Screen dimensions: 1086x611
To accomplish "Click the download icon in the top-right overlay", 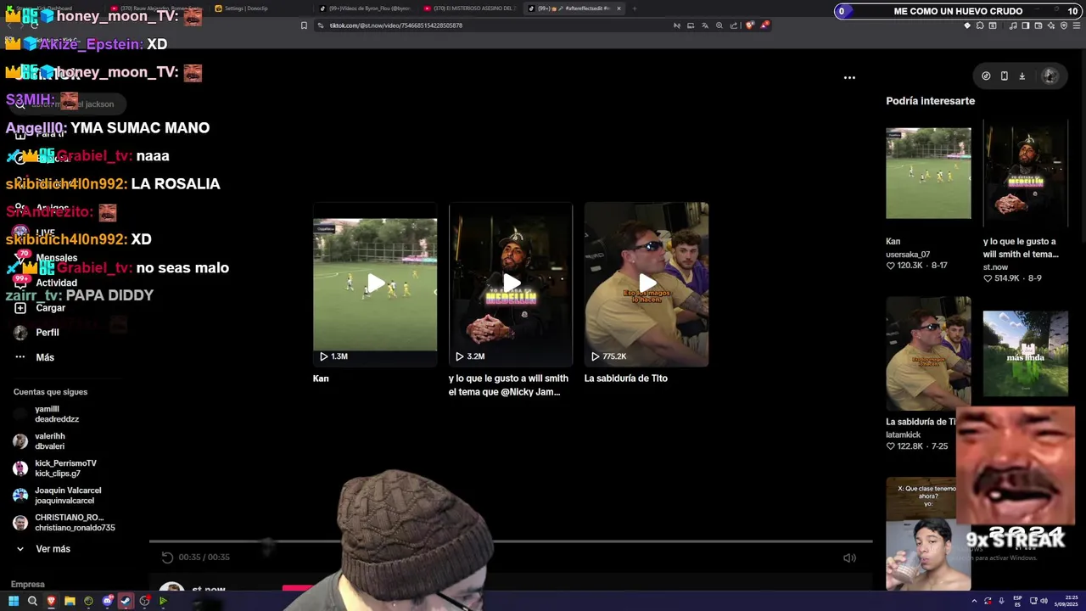I will (1022, 76).
